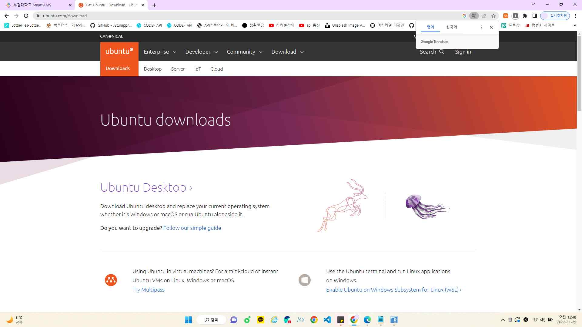
Task: Switch translation to 한국어
Action: click(x=451, y=27)
